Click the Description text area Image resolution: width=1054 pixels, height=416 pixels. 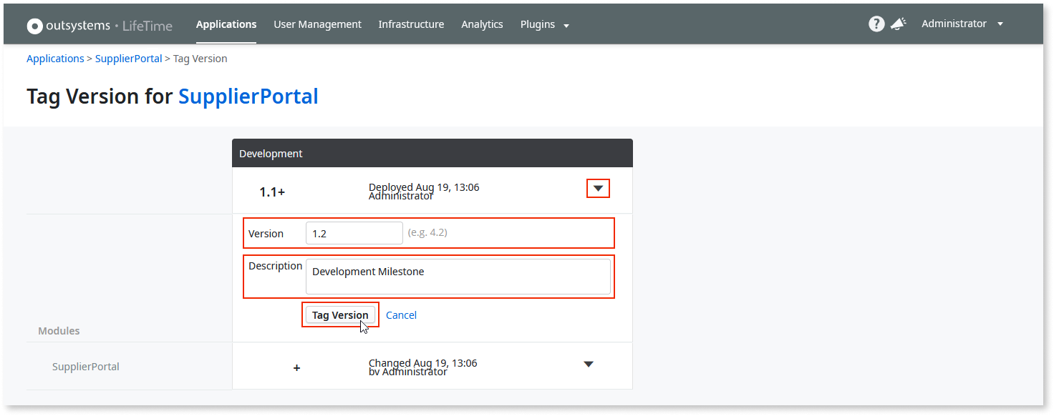(458, 276)
